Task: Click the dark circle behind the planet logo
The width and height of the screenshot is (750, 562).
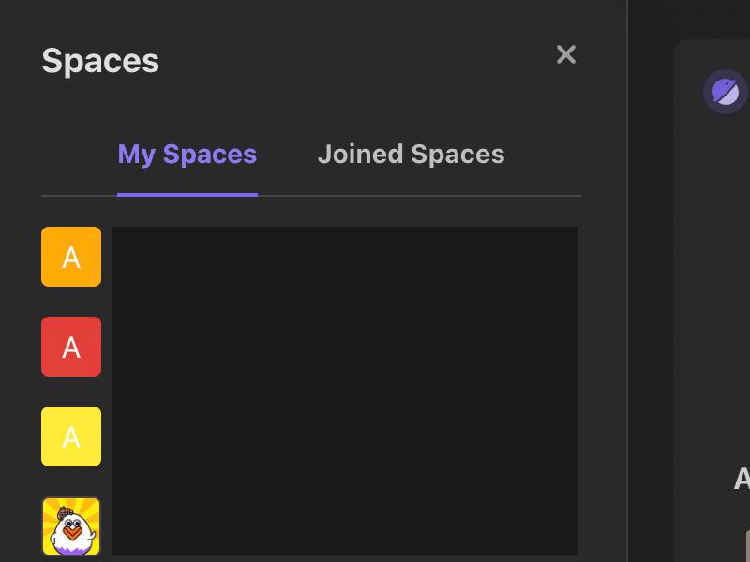Action: (x=725, y=92)
